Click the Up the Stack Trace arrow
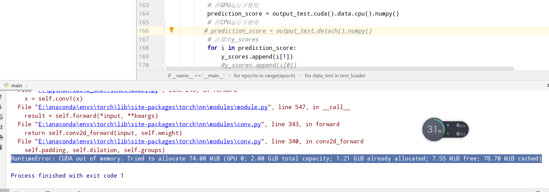549x192 pixels. pyautogui.click(x=1, y=97)
